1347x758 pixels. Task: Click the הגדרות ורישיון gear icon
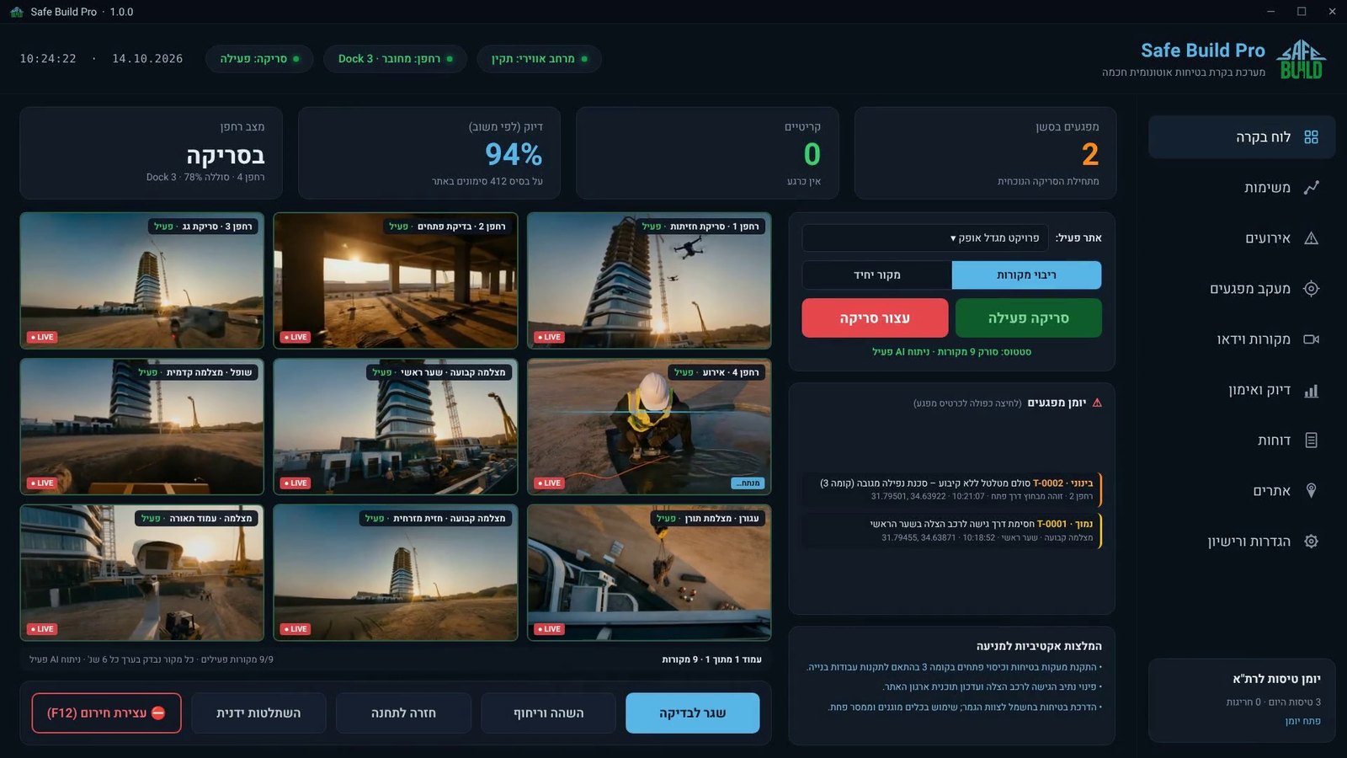pos(1311,542)
